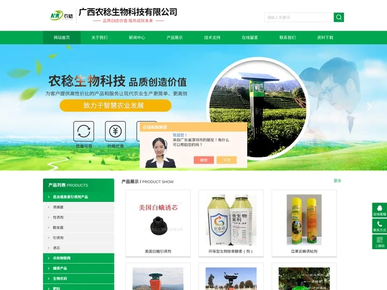The height and width of the screenshot is (290, 387).
Task: Click the customer service agent photo
Action: 160,153
